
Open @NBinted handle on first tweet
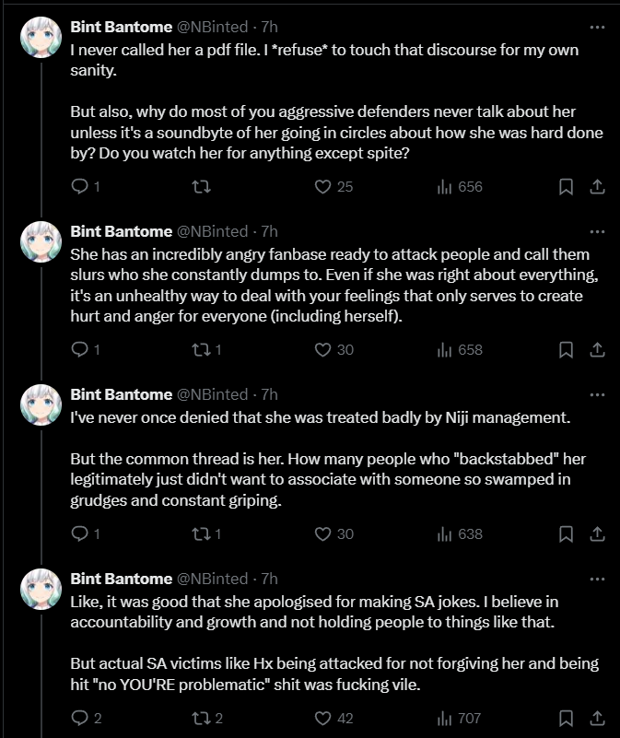(x=212, y=27)
